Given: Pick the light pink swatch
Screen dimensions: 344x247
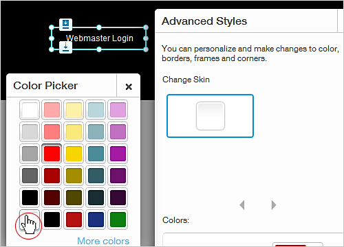Looking at the screenshot, I should [x=52, y=110].
